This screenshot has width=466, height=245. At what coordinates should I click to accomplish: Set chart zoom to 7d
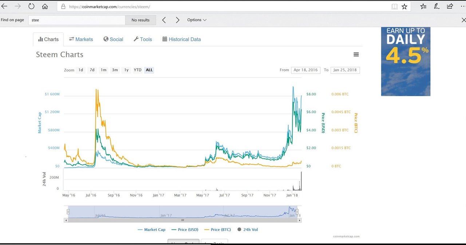(92, 70)
